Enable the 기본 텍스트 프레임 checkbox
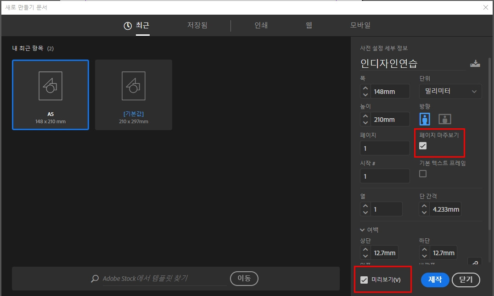Image resolution: width=494 pixels, height=296 pixels. click(422, 174)
